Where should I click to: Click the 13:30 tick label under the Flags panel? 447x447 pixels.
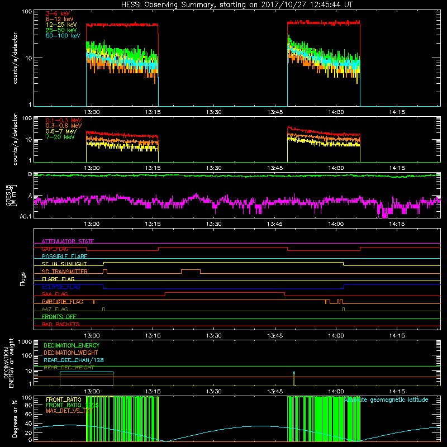(214, 336)
